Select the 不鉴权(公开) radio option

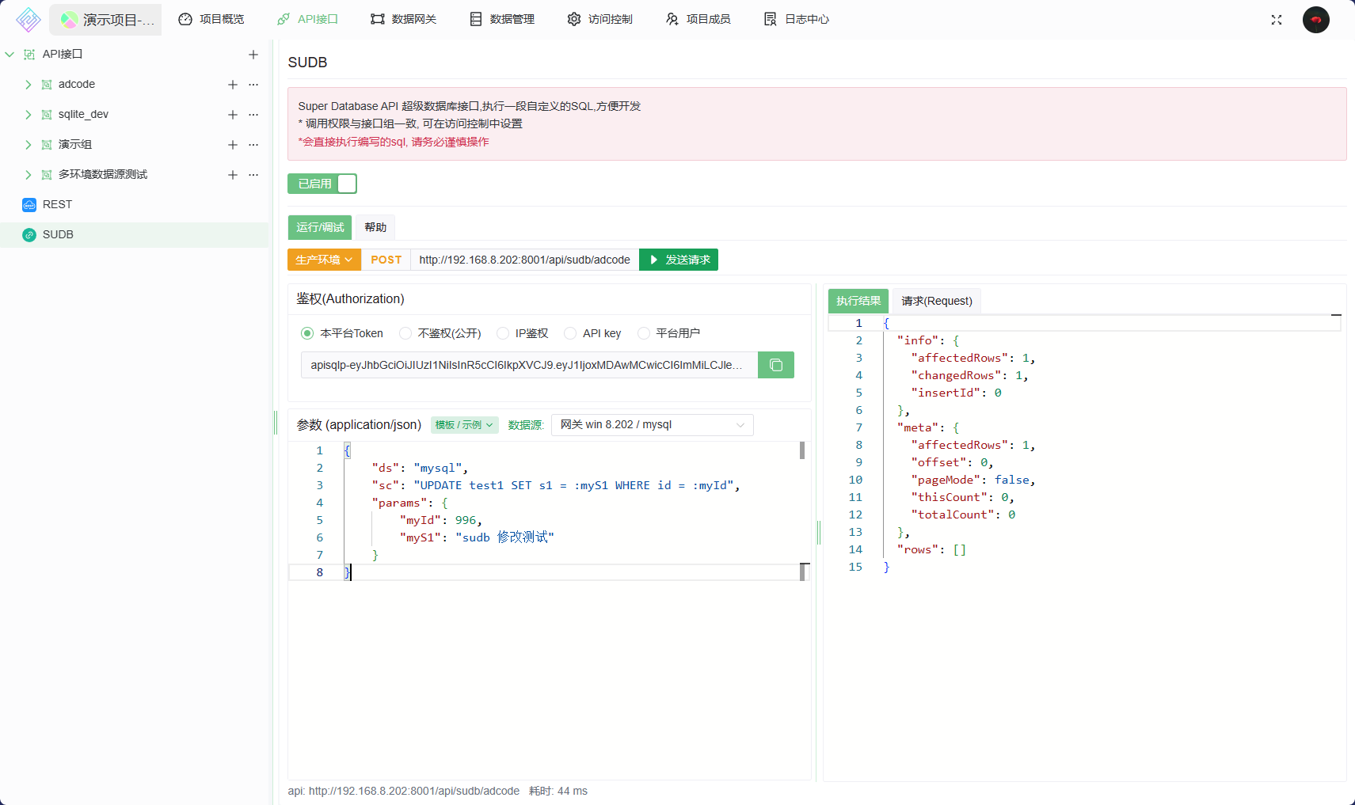[x=406, y=333]
